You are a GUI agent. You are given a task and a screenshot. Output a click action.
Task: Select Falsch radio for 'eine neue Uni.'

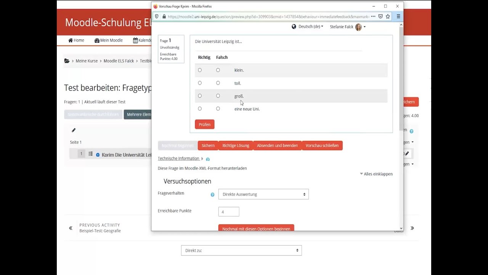[218, 109]
